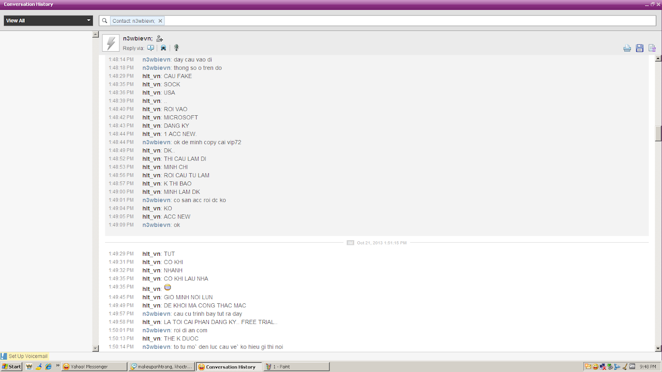
Task: Reply via instant message icon
Action: tap(151, 48)
